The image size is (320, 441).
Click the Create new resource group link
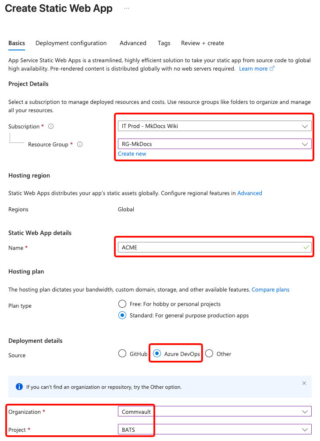click(132, 154)
